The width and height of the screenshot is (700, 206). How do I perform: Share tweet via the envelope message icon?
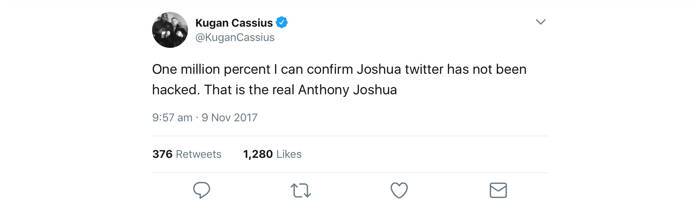[x=498, y=190]
